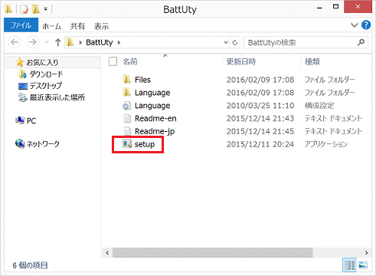Maximize the BattUty window
Image resolution: width=376 pixels, height=276 pixels.
336,7
